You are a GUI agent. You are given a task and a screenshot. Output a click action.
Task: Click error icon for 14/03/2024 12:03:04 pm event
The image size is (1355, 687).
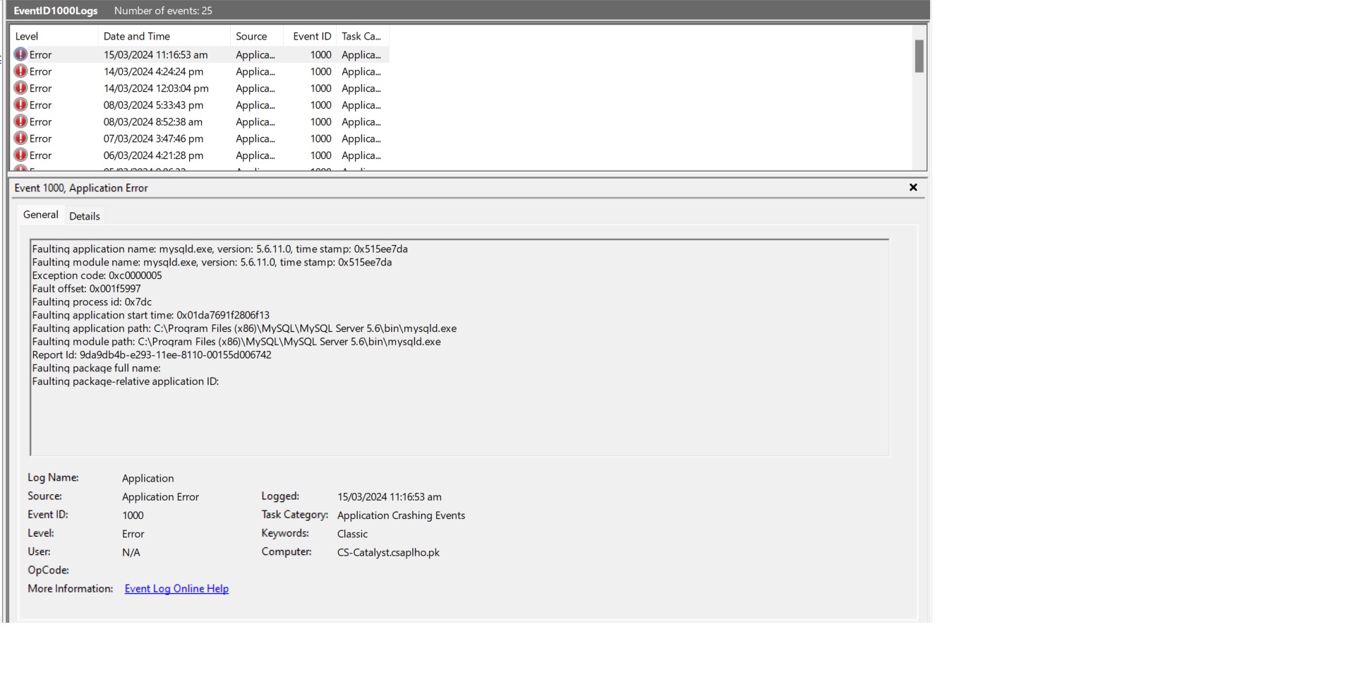coord(20,88)
